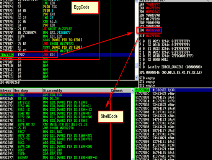The height and width of the screenshot is (160, 212).
Task: Toggle the A auxiliary flag in registers
Action: coord(142,49)
